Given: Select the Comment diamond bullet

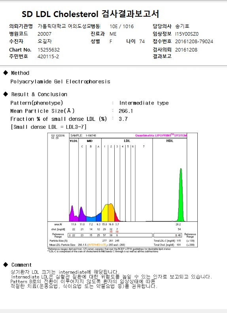Looking at the screenshot, I should tap(6, 265).
